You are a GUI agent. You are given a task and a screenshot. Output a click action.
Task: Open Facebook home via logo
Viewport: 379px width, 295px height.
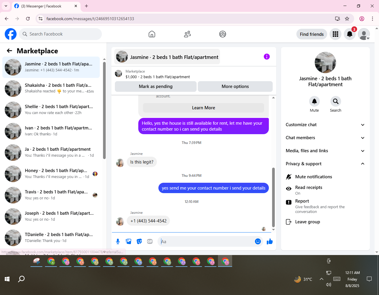pyautogui.click(x=11, y=34)
